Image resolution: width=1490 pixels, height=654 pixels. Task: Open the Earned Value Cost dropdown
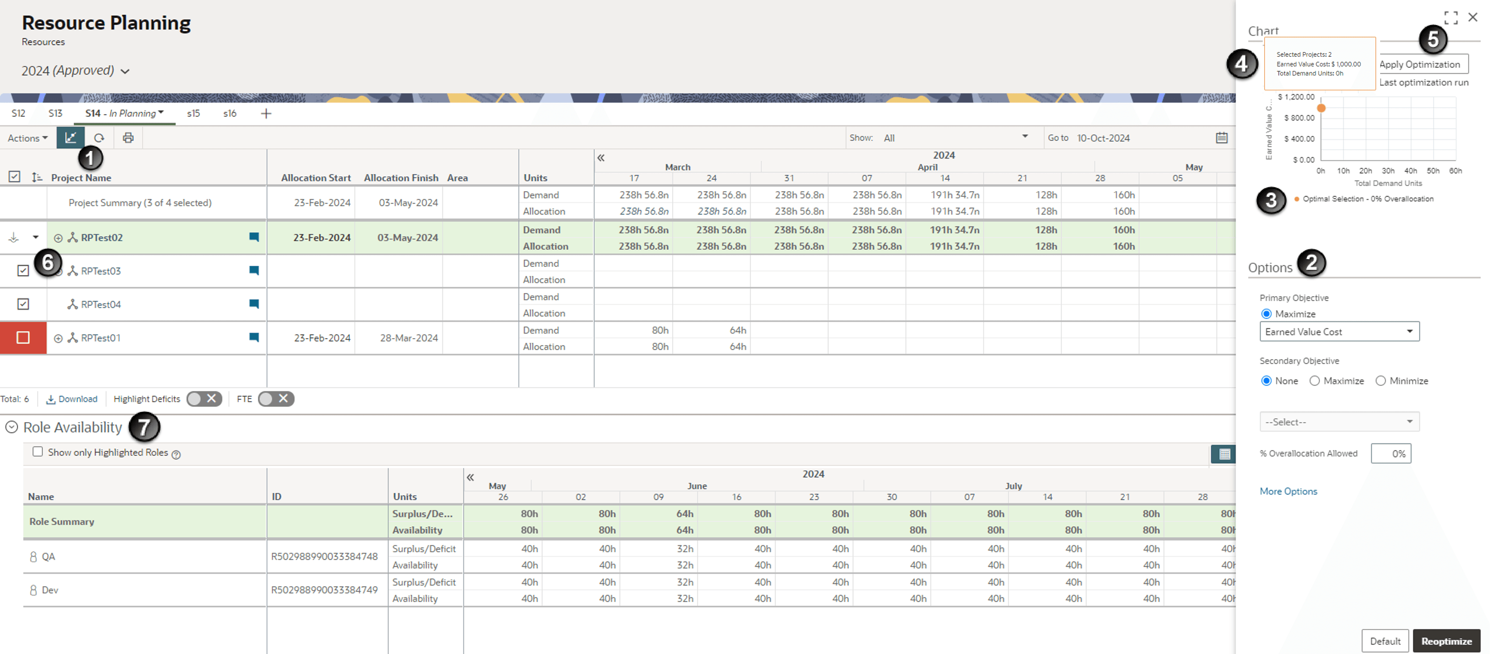click(1339, 331)
